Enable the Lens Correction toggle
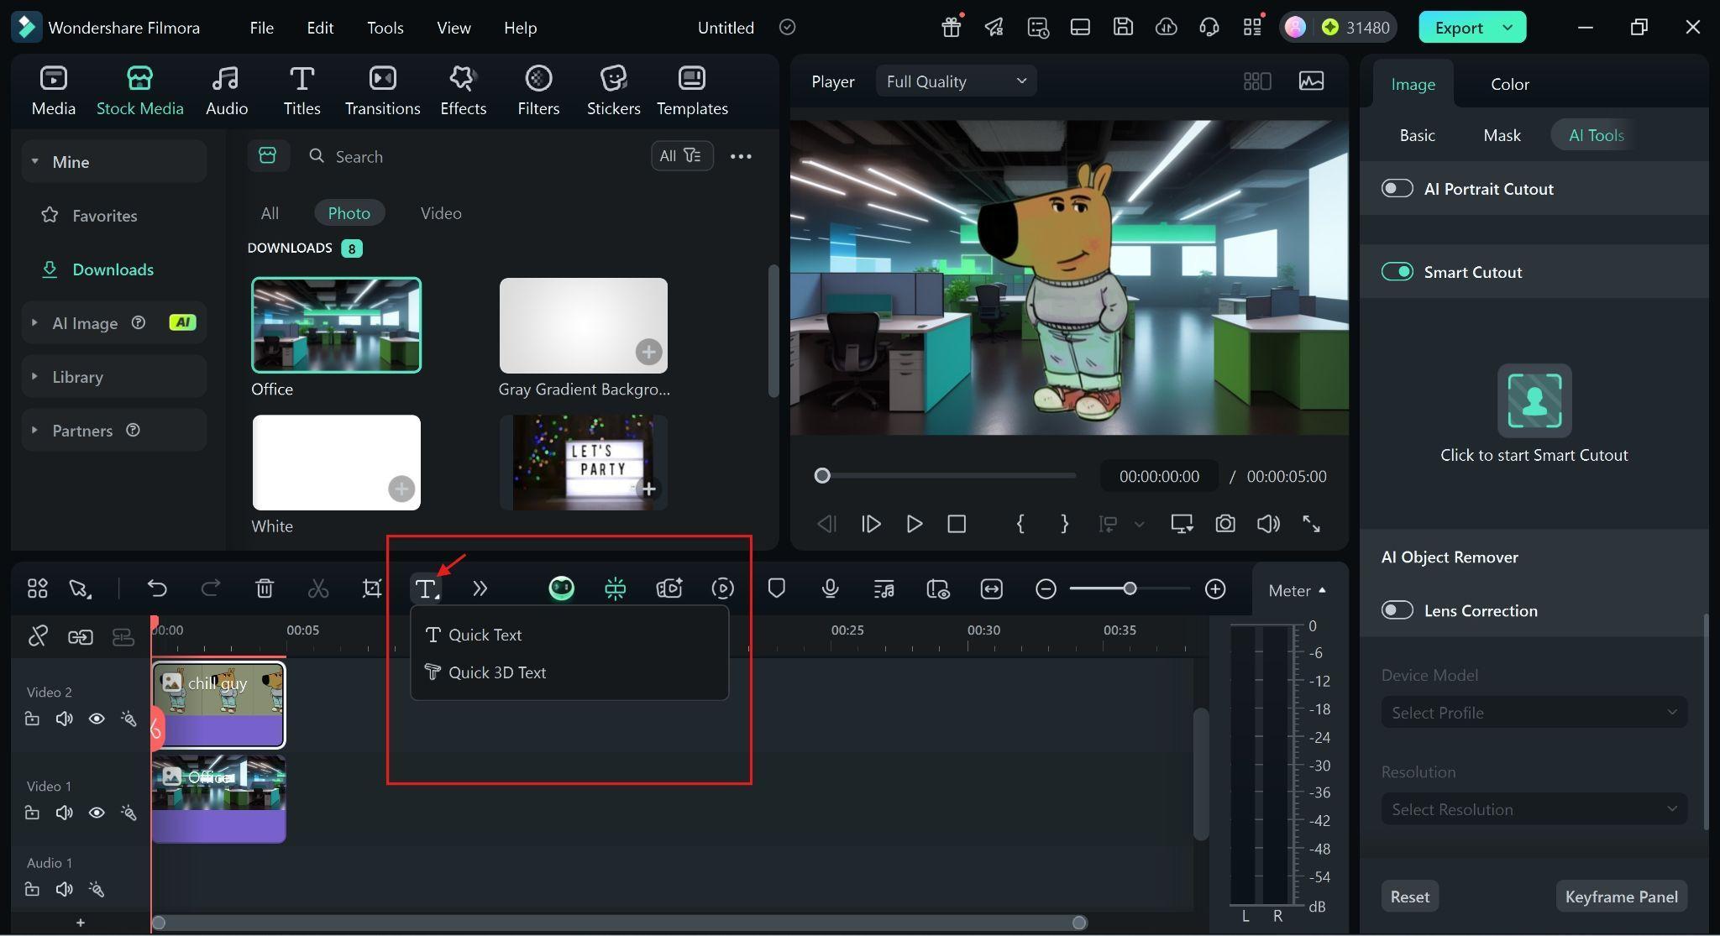 pos(1397,609)
